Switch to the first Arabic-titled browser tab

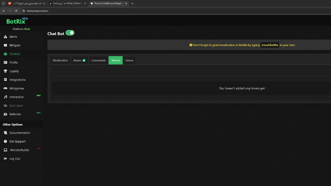tap(27, 3)
